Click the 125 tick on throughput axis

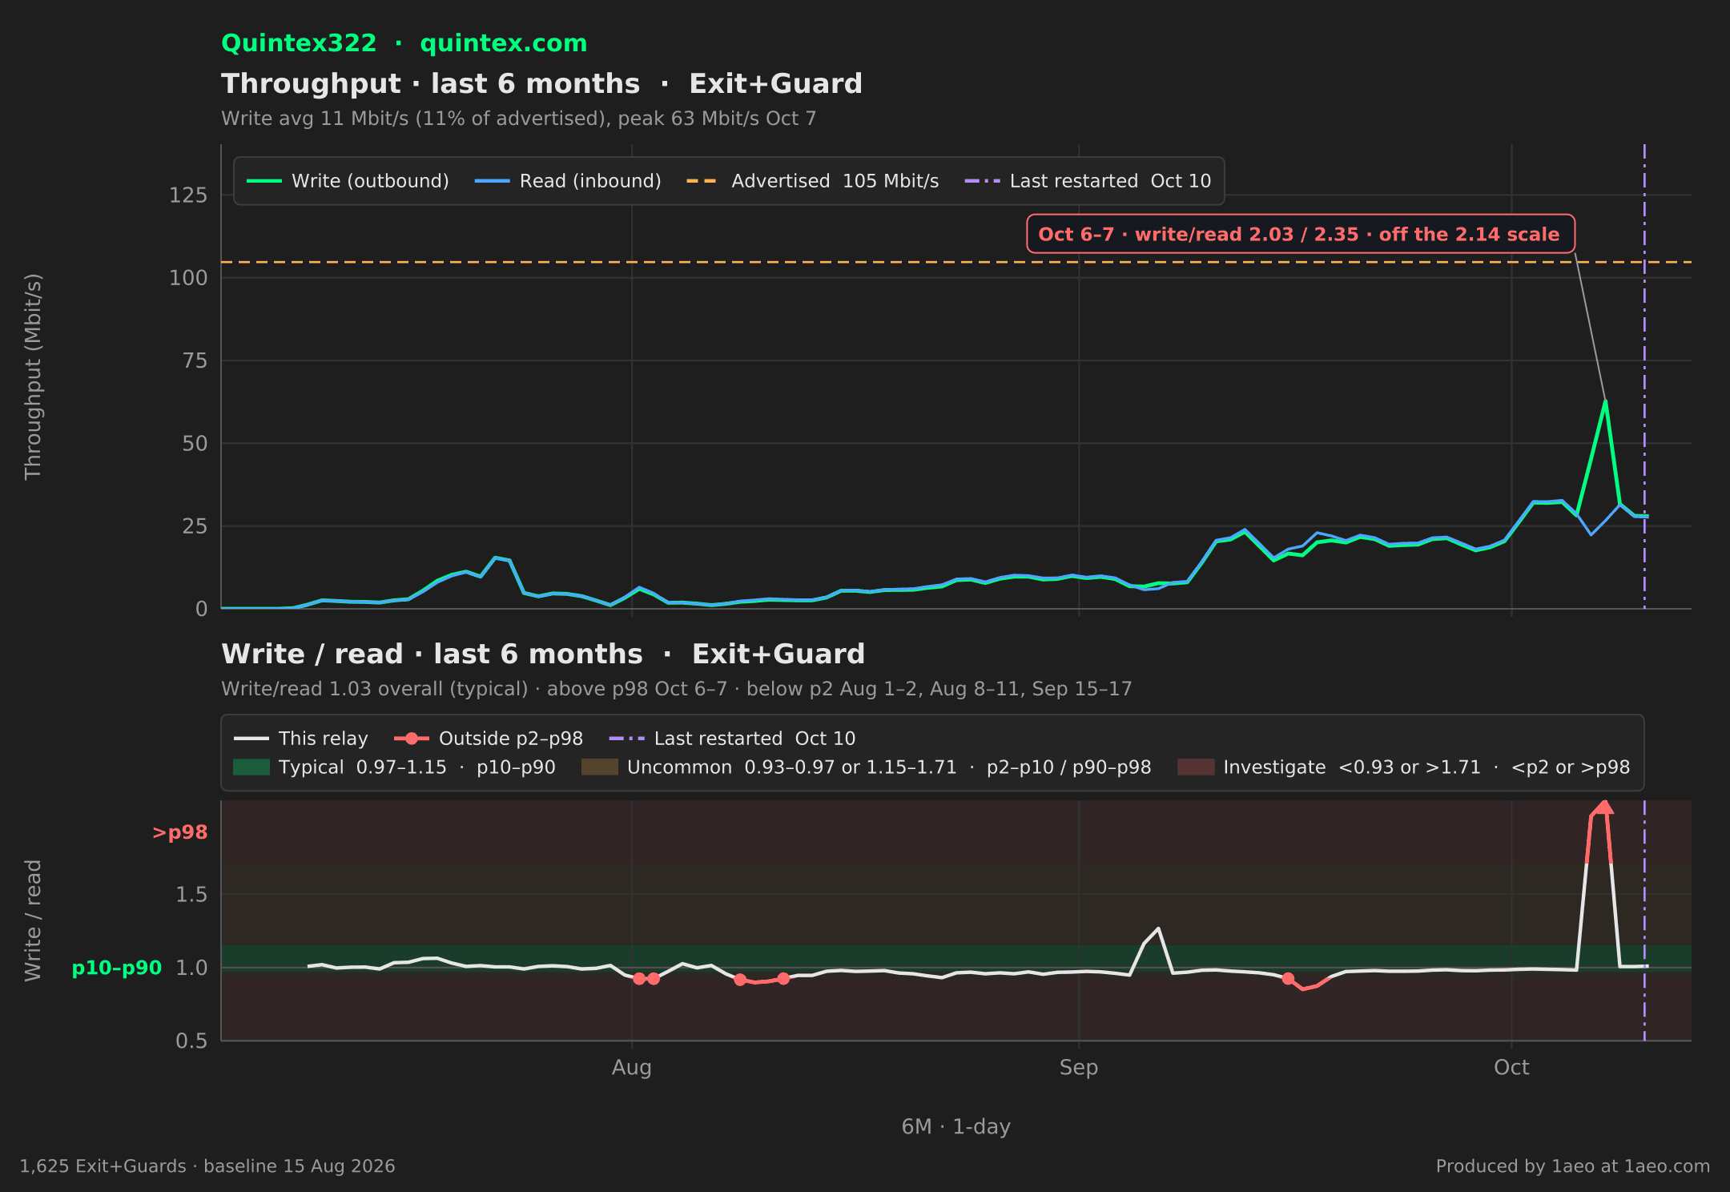pos(188,195)
